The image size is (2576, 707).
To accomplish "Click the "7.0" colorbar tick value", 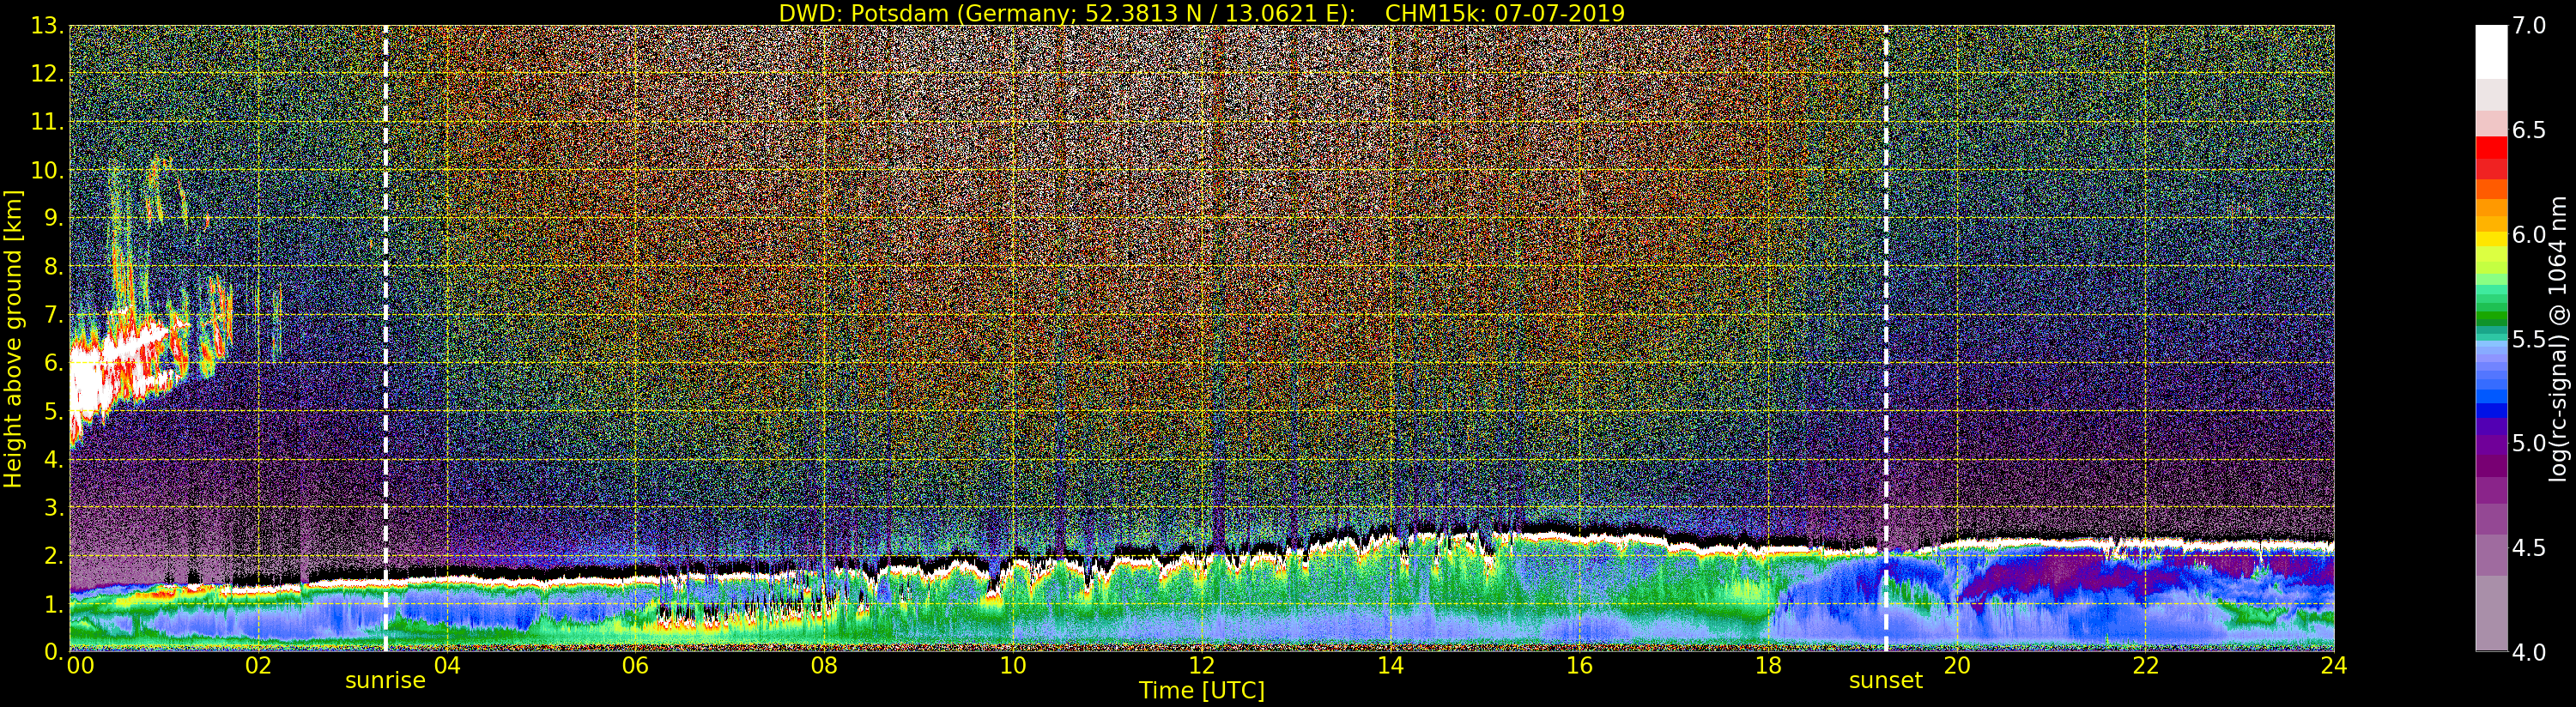I will pyautogui.click(x=2529, y=26).
